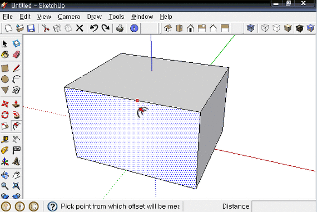Toggle X-ray transparency mode cube
Viewport: 317px width, 212px height.
pyautogui.click(x=250, y=28)
